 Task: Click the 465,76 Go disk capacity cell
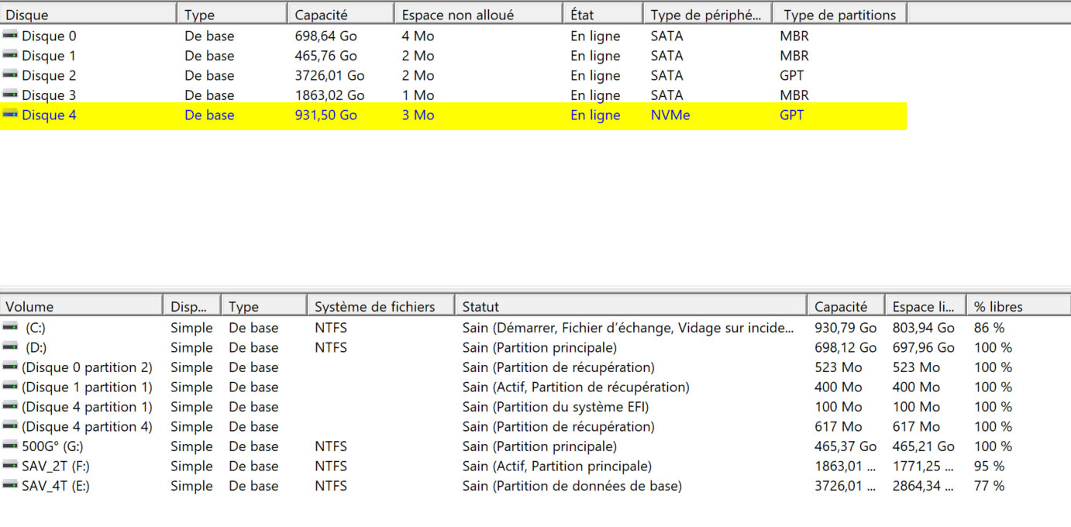pos(325,56)
